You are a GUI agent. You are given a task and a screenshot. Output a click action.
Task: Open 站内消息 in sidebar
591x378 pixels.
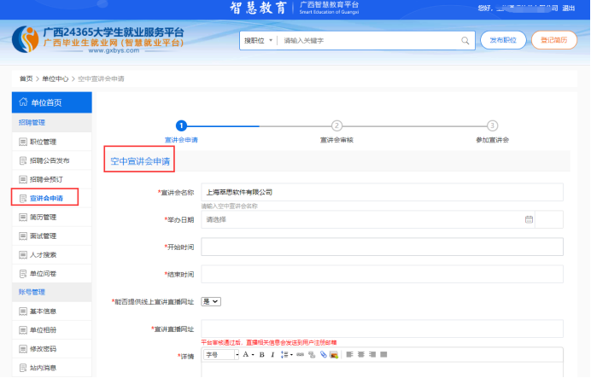click(x=52, y=368)
